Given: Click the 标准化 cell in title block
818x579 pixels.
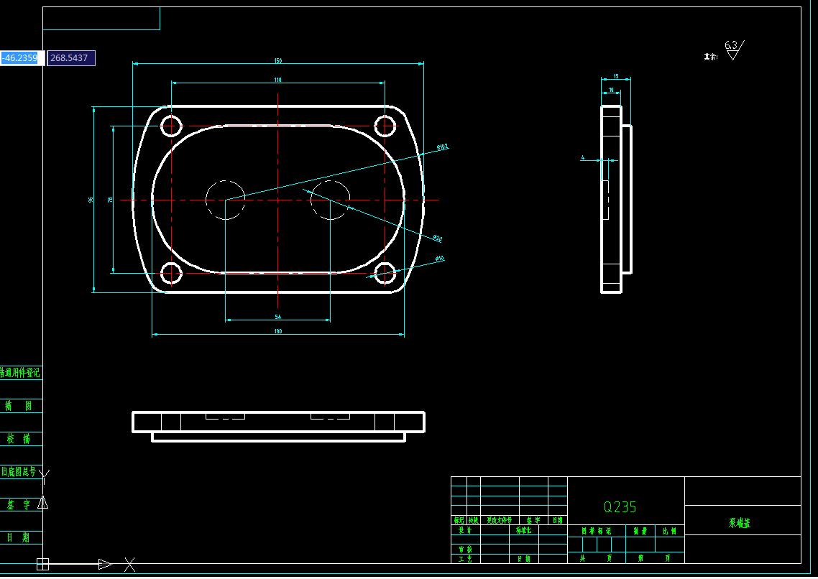Looking at the screenshot, I should [x=524, y=530].
